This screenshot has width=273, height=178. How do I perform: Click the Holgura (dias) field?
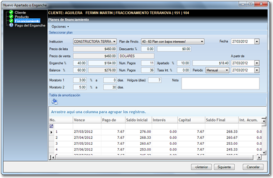coord(155,80)
